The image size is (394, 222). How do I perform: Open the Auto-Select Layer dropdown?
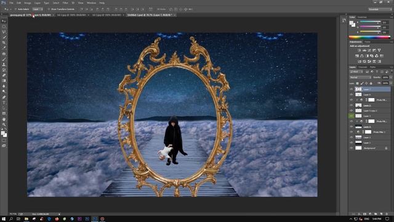pyautogui.click(x=38, y=9)
